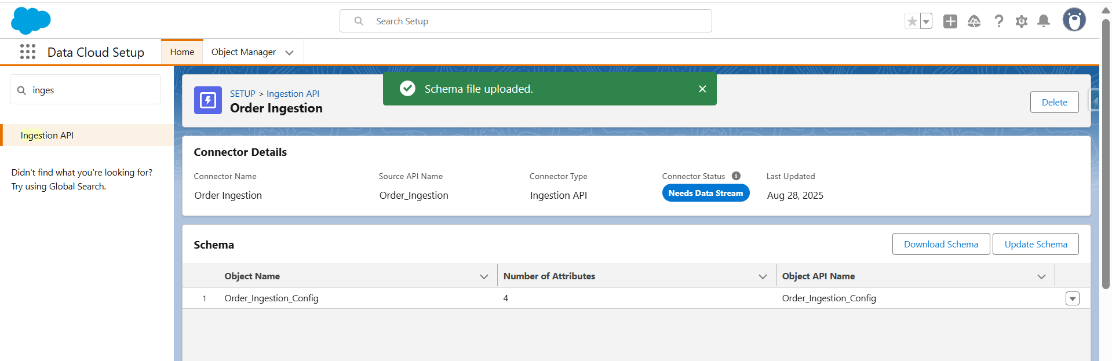Image resolution: width=1112 pixels, height=361 pixels.
Task: Open row actions for Order_Ingestion_Config
Action: (1072, 298)
